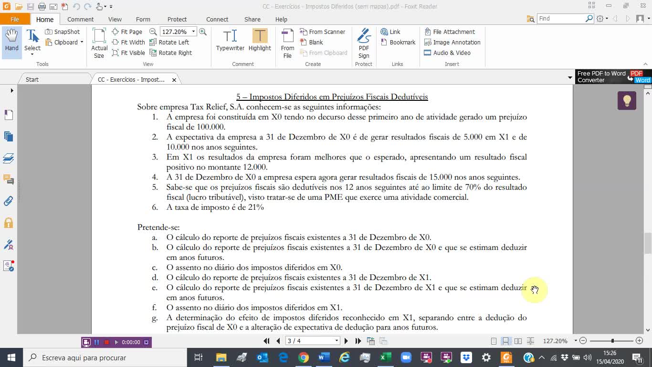Switch to single page view mode
This screenshot has height=367, width=652.
click(x=494, y=341)
